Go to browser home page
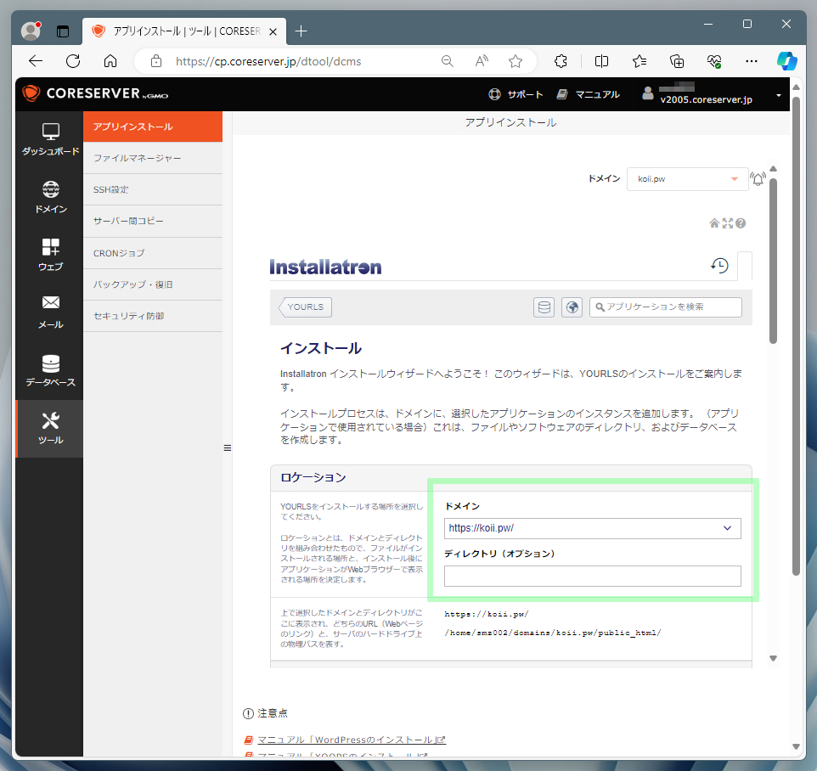This screenshot has width=817, height=771. pos(110,61)
